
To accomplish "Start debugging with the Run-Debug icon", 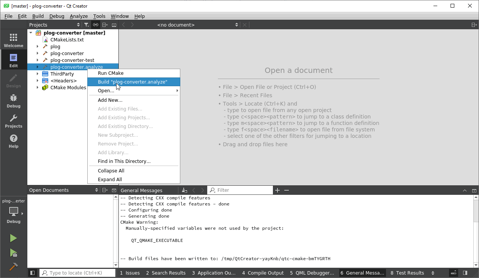I will tap(13, 253).
